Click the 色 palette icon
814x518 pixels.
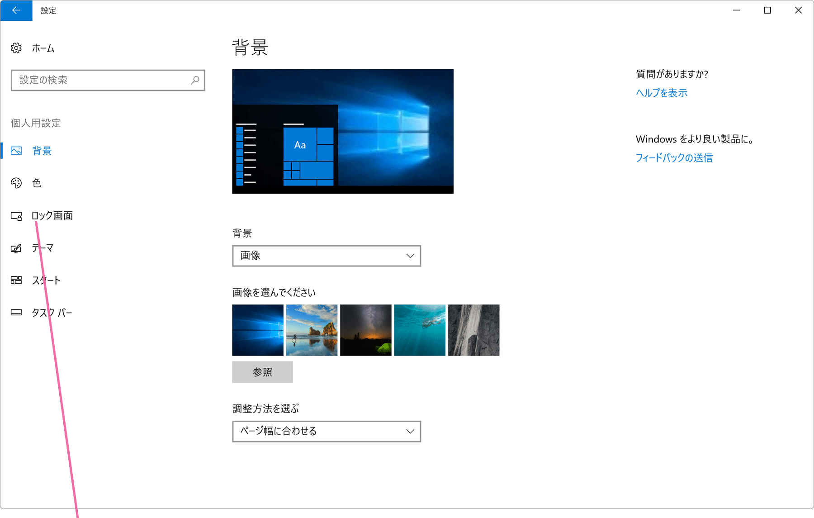click(16, 183)
